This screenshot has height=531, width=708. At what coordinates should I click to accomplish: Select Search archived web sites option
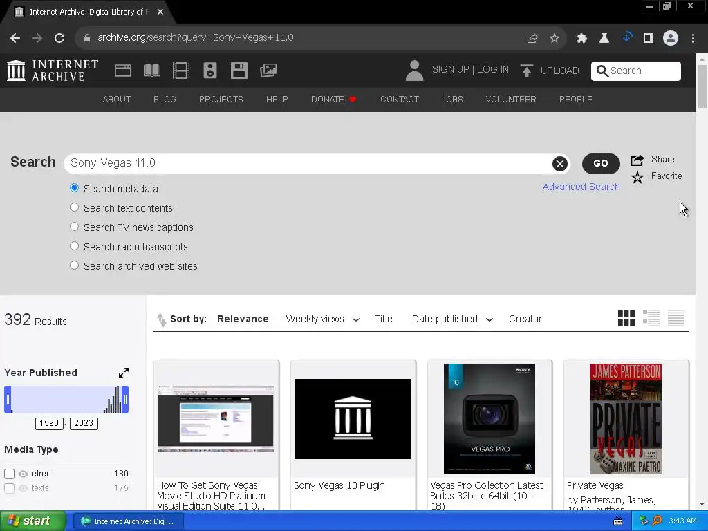pos(75,265)
